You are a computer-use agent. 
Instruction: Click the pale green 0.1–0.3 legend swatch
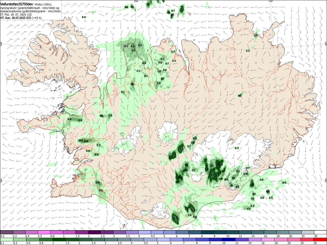point(6,240)
